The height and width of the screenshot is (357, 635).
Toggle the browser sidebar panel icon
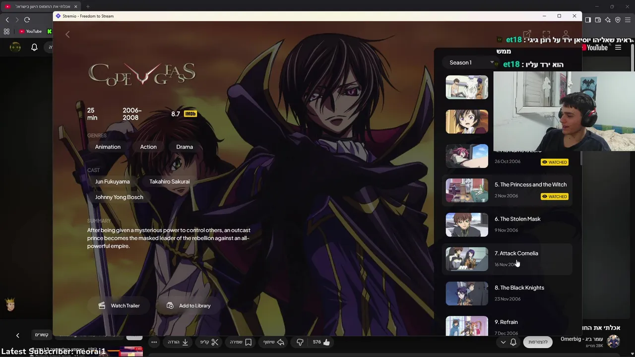click(588, 20)
